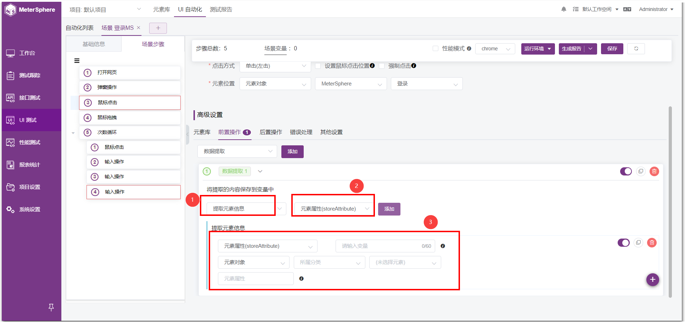Click the 运行环境 button
Screen dimensions: 685x324
[538, 49]
